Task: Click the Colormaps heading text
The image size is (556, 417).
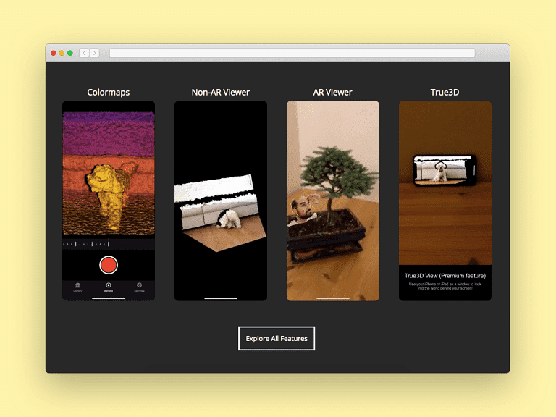Action: (109, 92)
